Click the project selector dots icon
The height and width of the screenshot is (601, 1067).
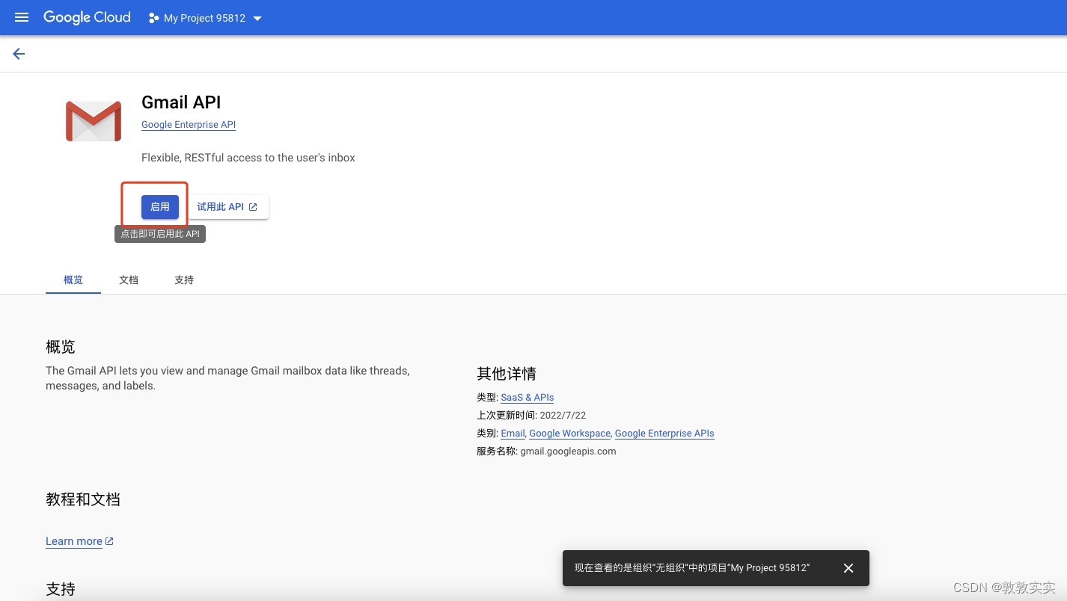coord(153,18)
